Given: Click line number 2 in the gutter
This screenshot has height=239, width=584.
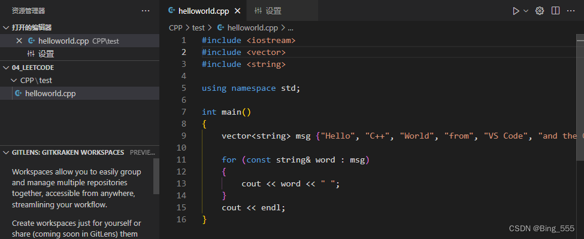Looking at the screenshot, I should click(184, 53).
